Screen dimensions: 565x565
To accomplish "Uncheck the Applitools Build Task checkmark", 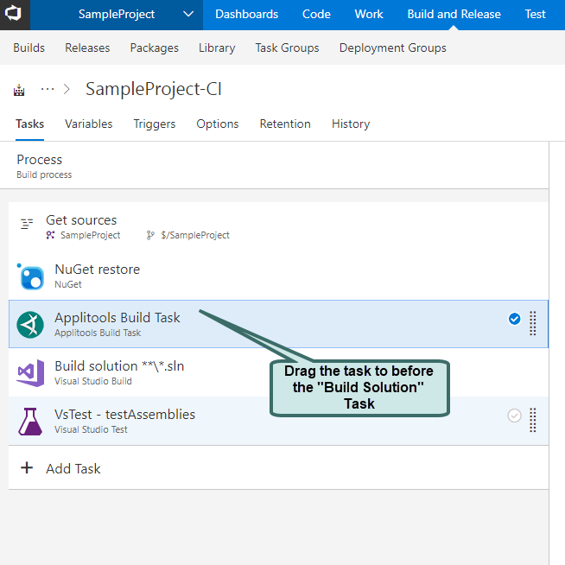I will [x=514, y=319].
